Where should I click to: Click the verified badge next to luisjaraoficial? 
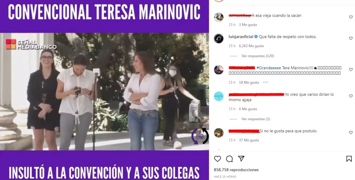(256, 37)
